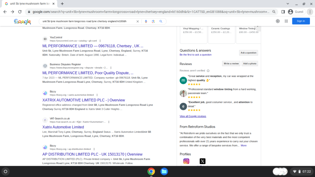Click Write a review button

coord(231,64)
